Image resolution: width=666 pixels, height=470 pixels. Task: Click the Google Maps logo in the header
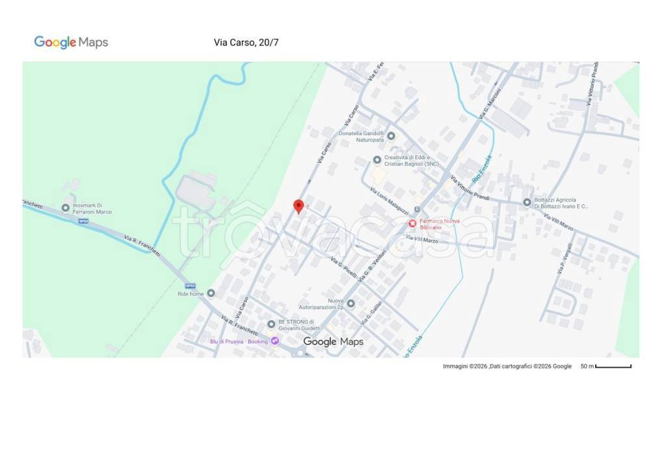[71, 42]
